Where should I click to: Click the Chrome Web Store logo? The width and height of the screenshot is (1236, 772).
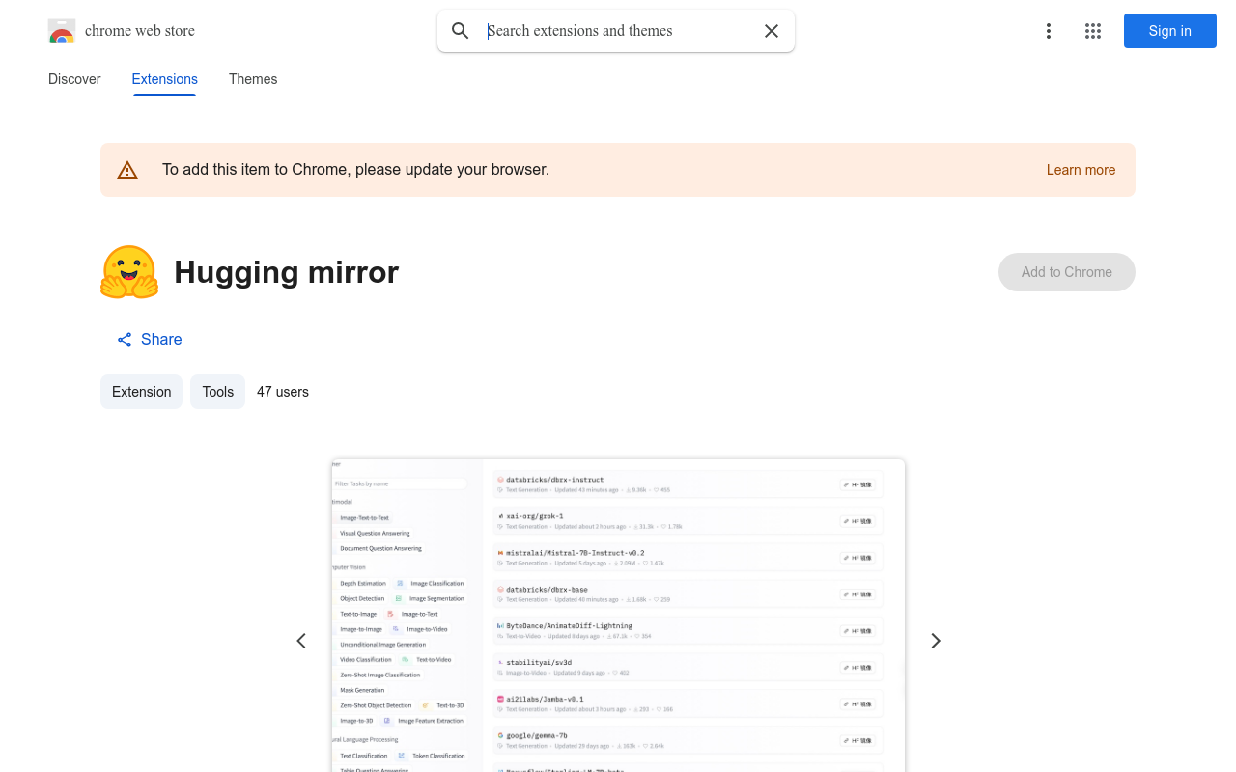(x=62, y=31)
